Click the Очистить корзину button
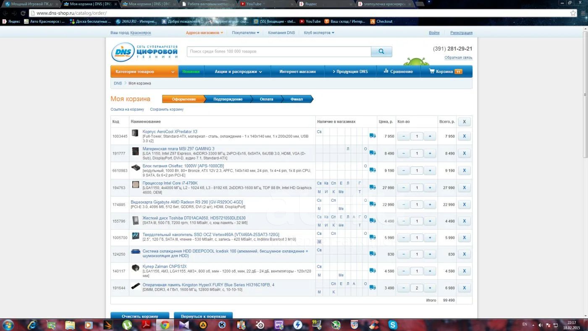This screenshot has height=331, width=588. (x=140, y=316)
